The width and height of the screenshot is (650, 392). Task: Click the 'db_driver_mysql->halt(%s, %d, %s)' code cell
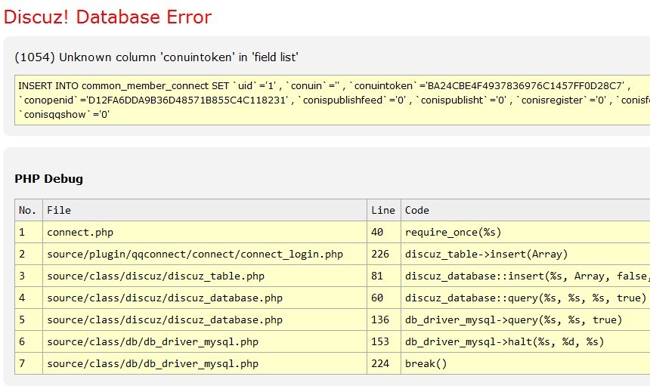pos(504,342)
